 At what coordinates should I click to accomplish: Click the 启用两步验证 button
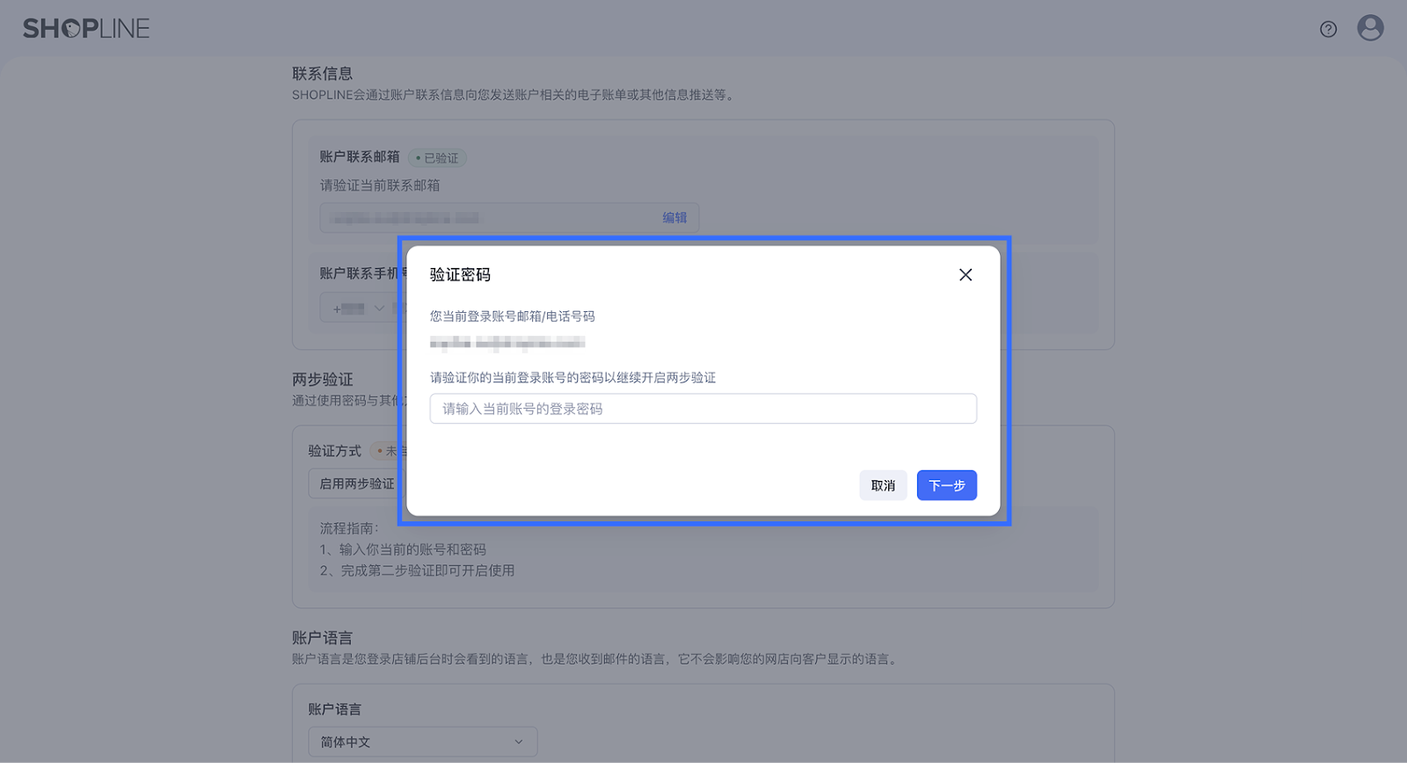356,483
